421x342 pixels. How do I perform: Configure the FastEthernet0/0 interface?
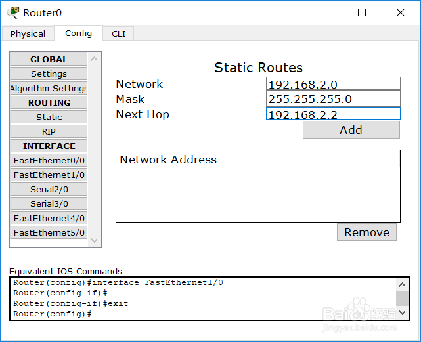point(49,161)
